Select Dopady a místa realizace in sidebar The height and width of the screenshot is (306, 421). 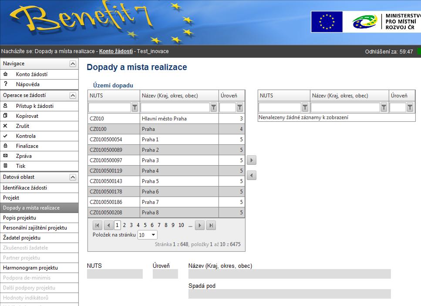click(39, 208)
